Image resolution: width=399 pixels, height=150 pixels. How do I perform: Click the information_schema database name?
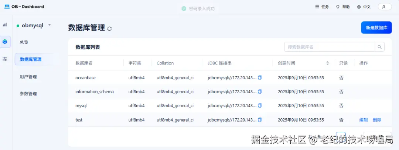pyautogui.click(x=95, y=92)
